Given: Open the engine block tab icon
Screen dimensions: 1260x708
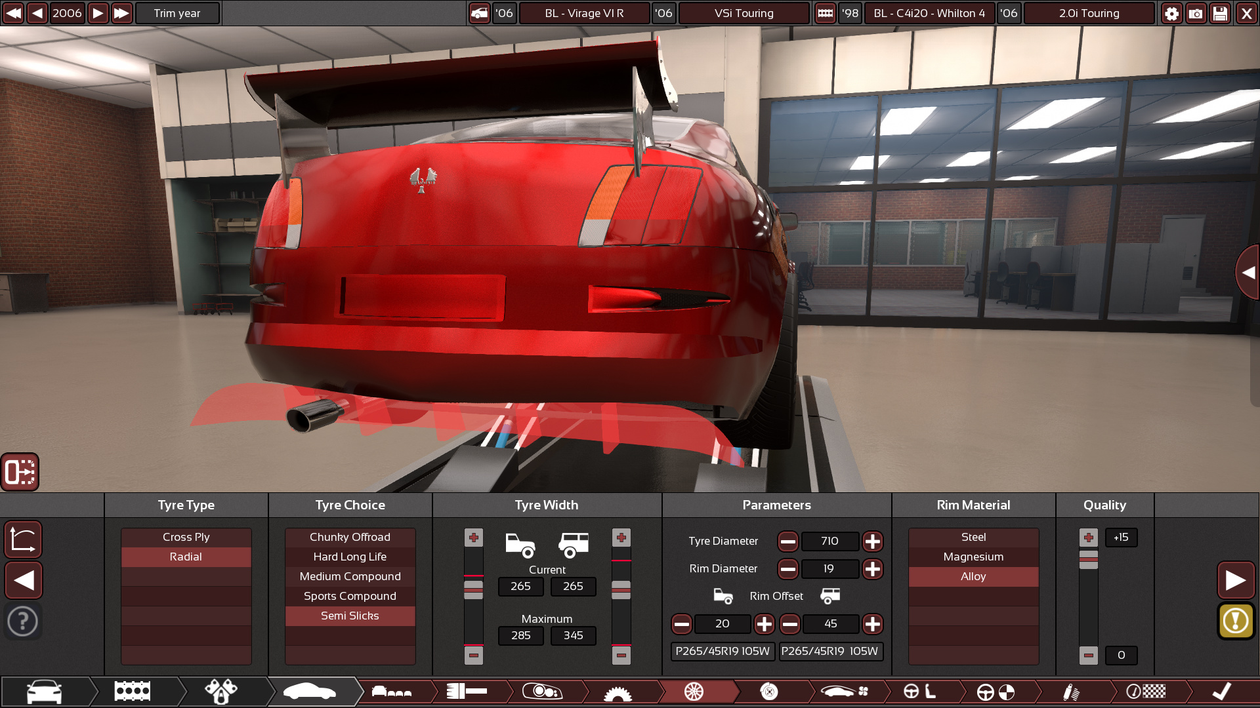Looking at the screenshot, I should [x=132, y=691].
